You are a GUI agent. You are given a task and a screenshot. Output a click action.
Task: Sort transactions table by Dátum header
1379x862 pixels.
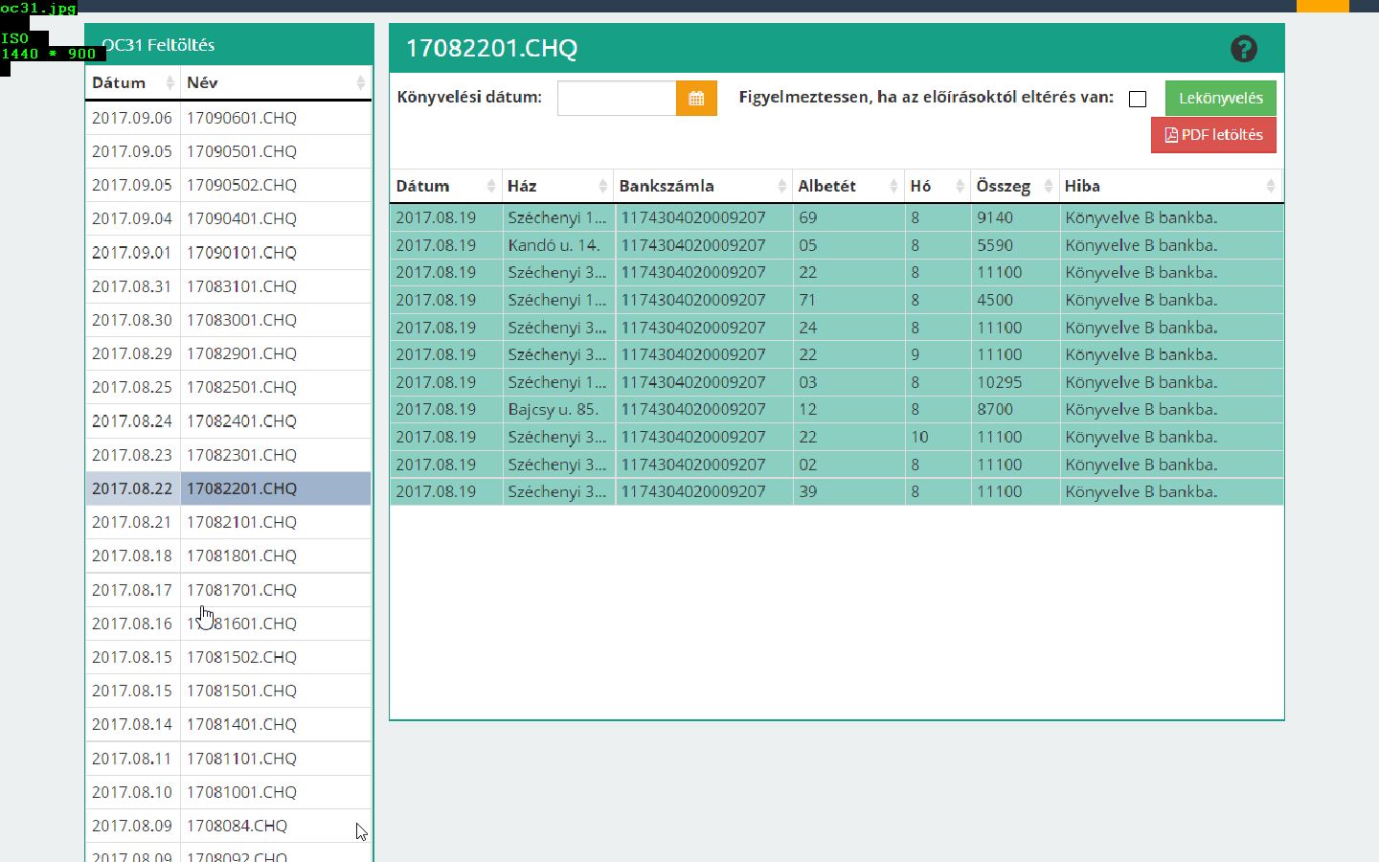click(423, 187)
